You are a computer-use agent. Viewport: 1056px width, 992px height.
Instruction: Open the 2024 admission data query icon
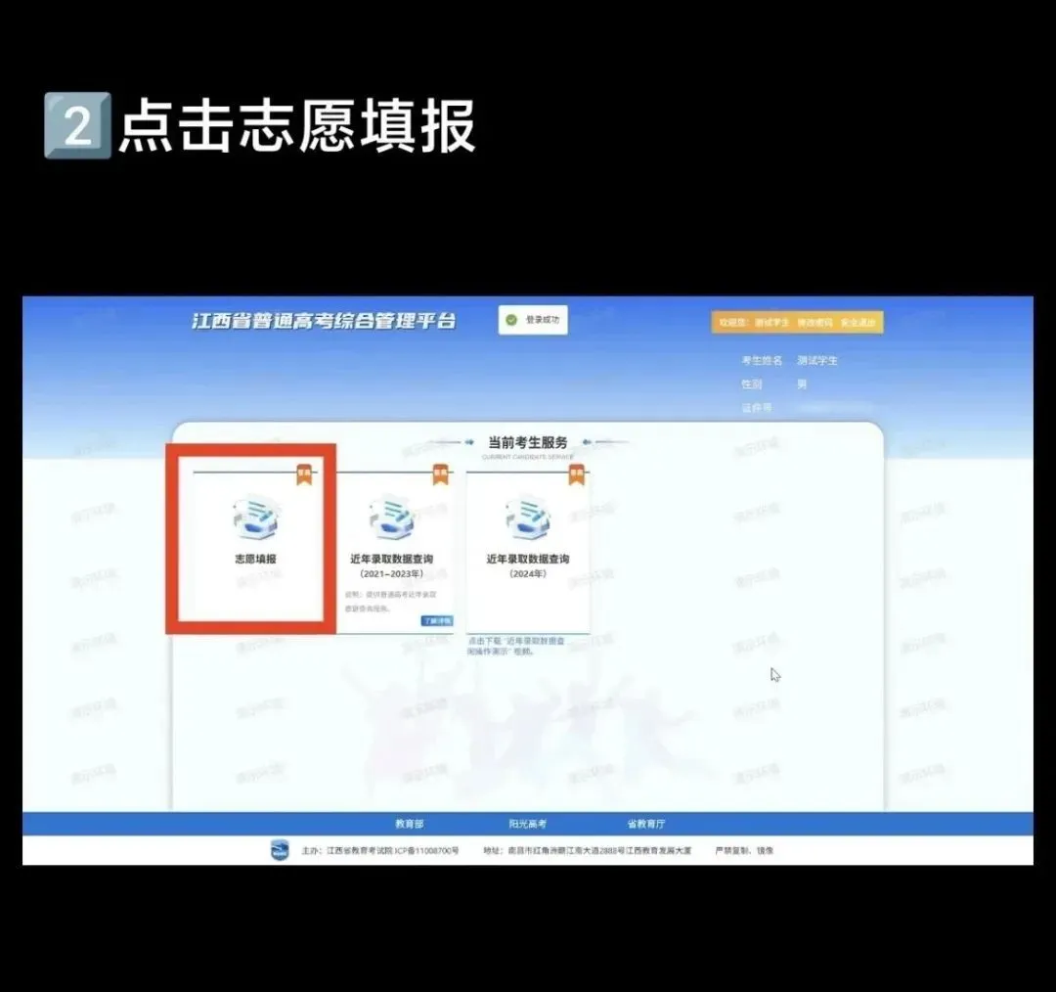pos(528,518)
